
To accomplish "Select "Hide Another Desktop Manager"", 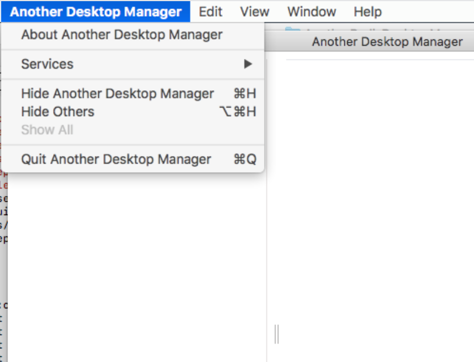I will [x=118, y=94].
